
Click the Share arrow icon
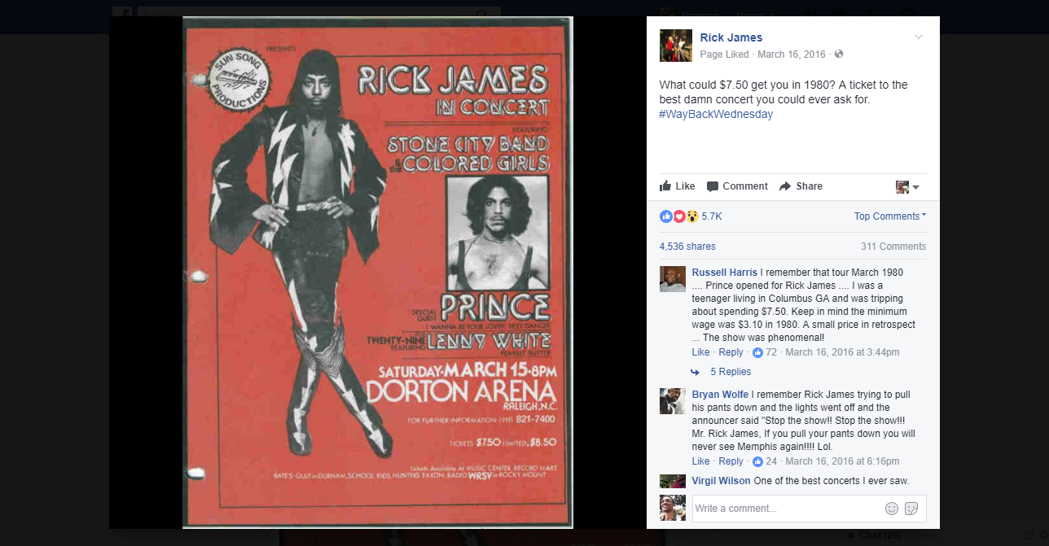pos(785,186)
